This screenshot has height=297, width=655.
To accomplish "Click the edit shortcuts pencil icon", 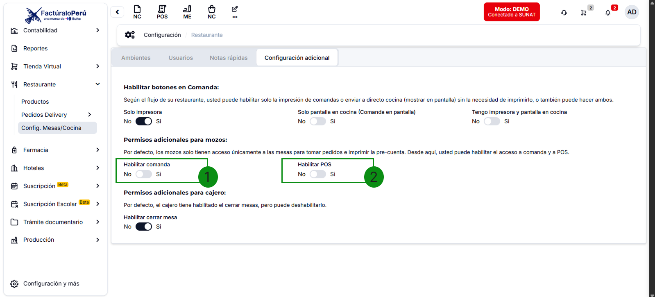I will 235,11.
